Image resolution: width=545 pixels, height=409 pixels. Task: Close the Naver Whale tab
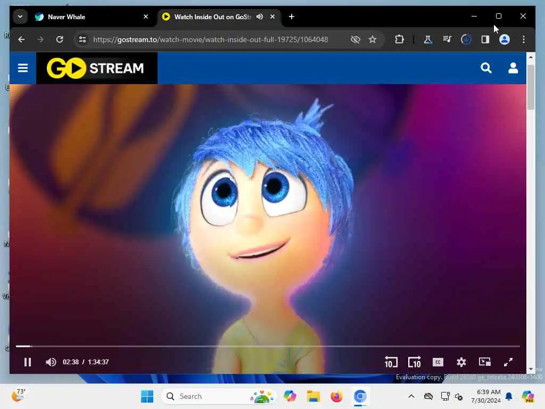point(146,17)
